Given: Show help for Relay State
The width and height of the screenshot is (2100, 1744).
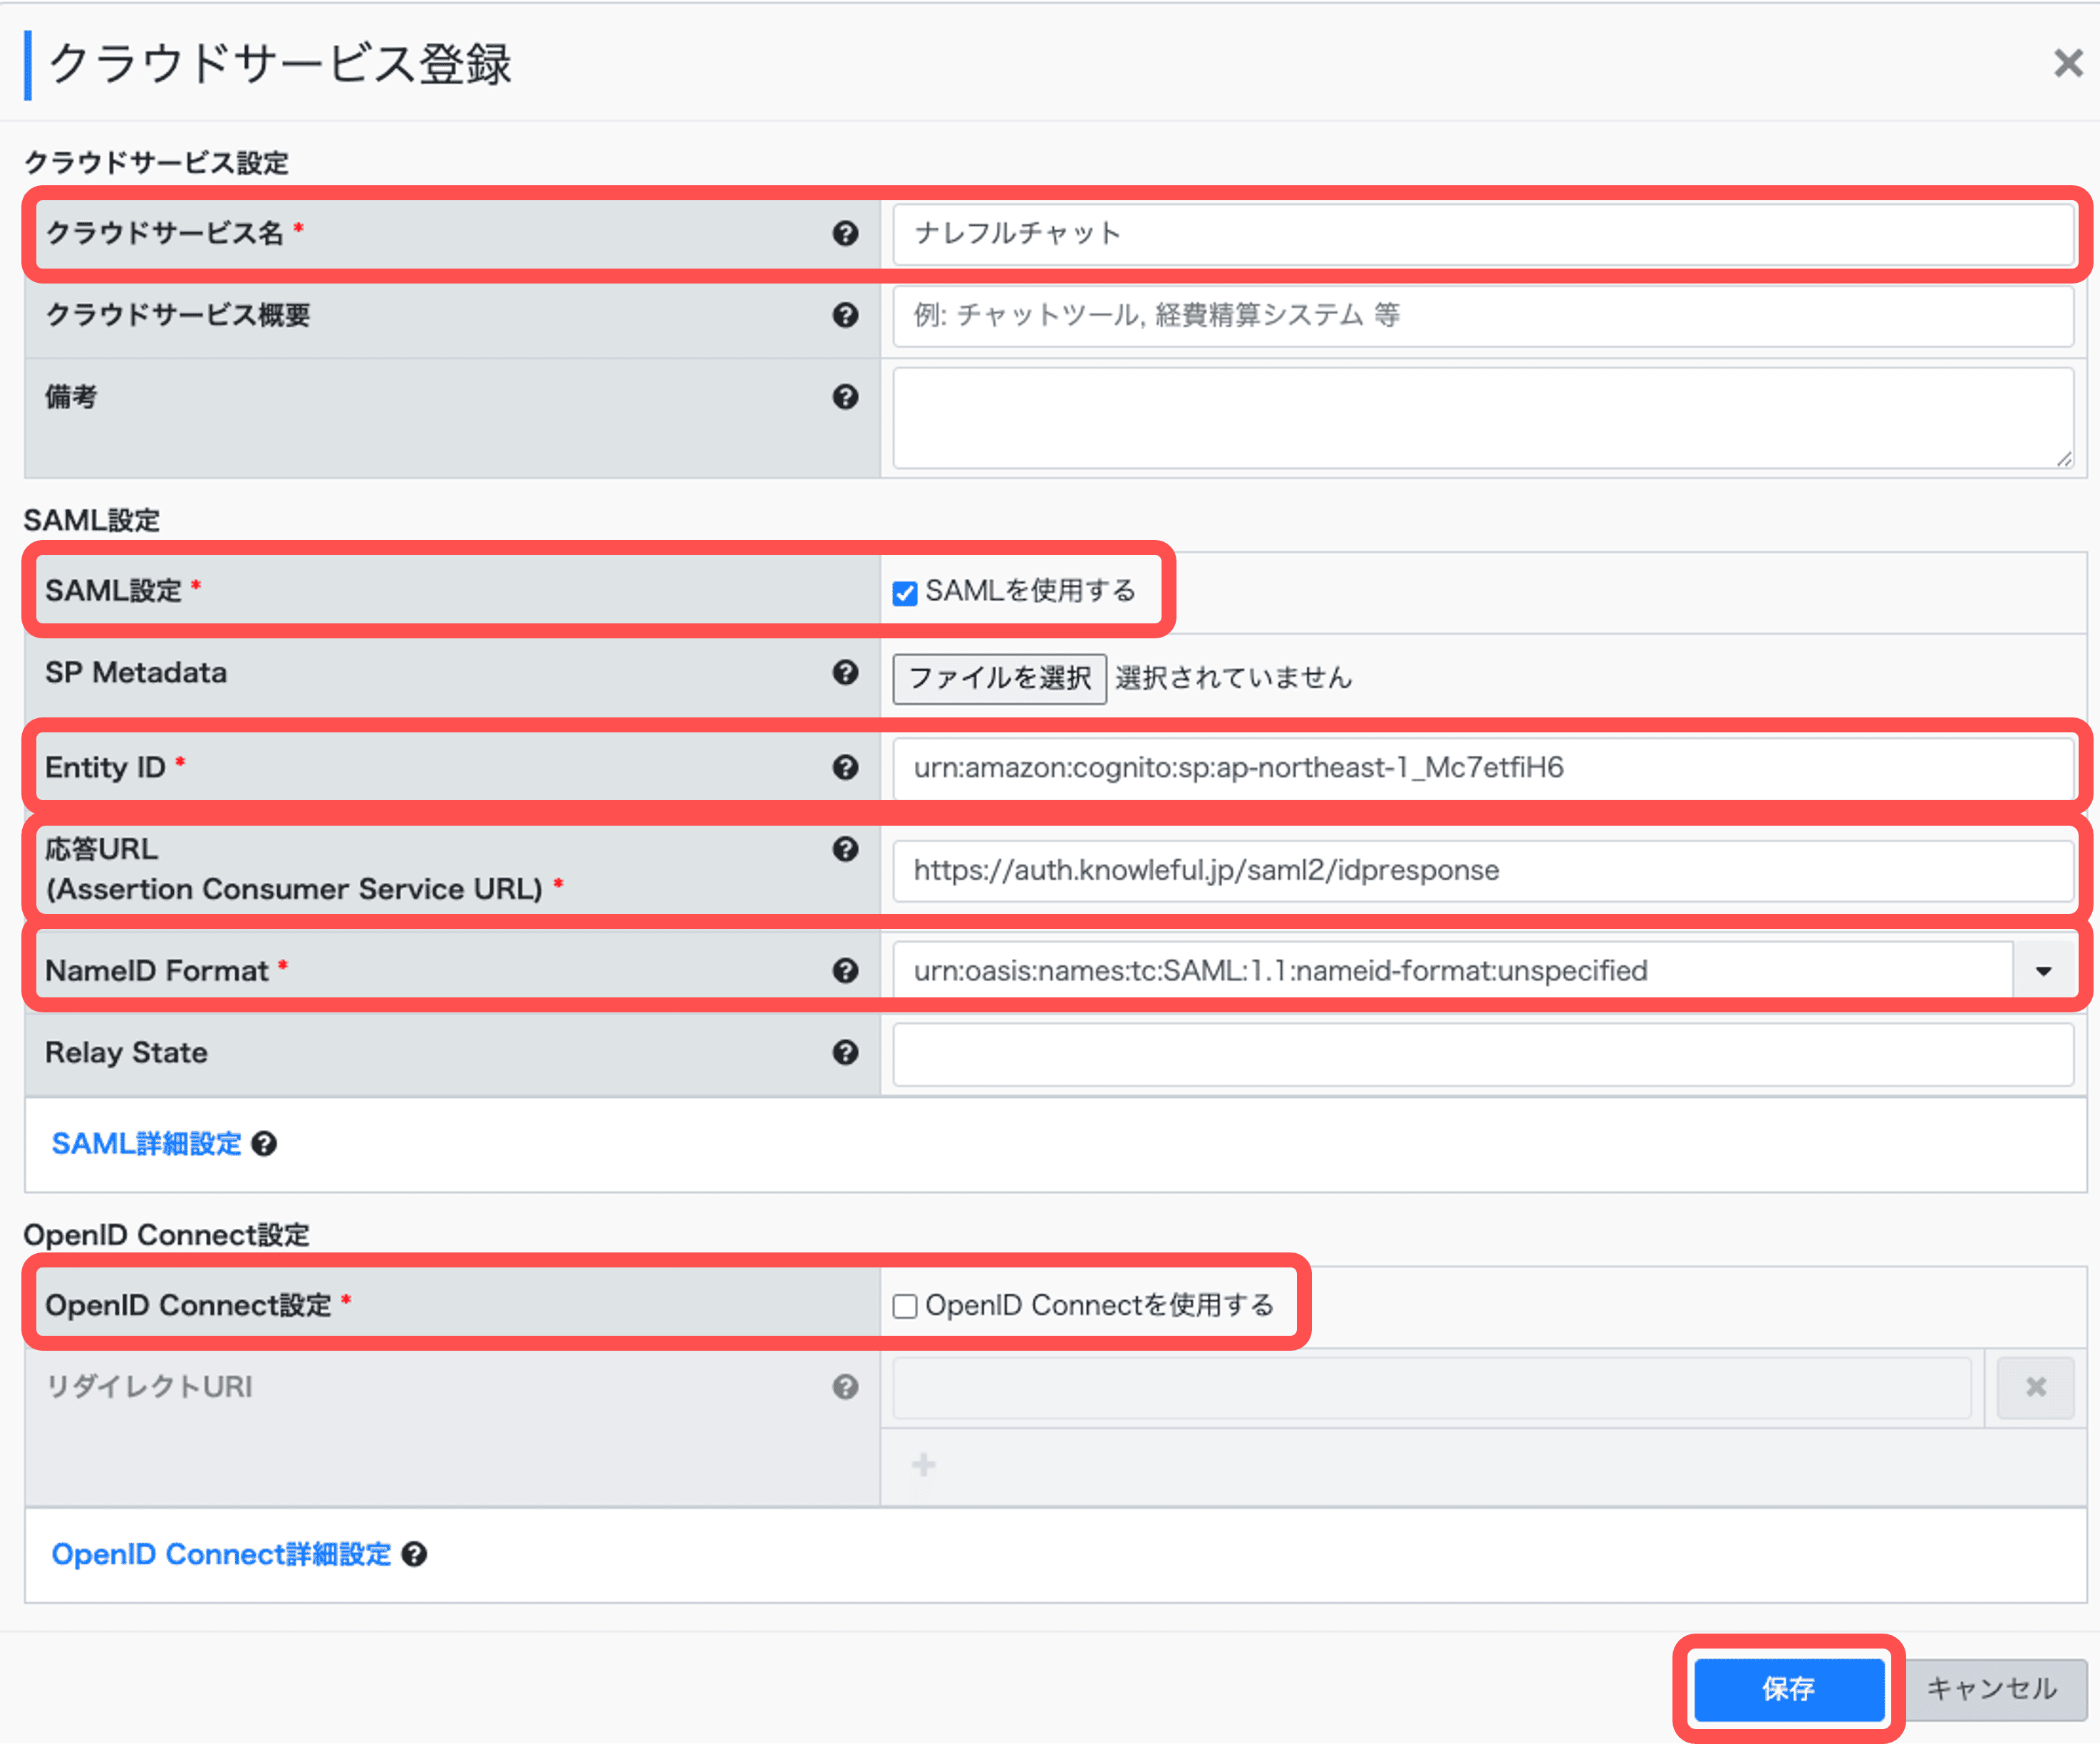Looking at the screenshot, I should 845,1052.
